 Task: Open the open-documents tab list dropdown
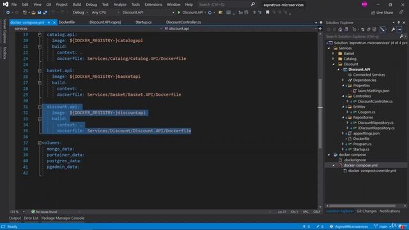316,22
